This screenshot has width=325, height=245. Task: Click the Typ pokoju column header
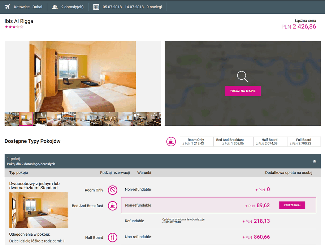tap(18, 173)
